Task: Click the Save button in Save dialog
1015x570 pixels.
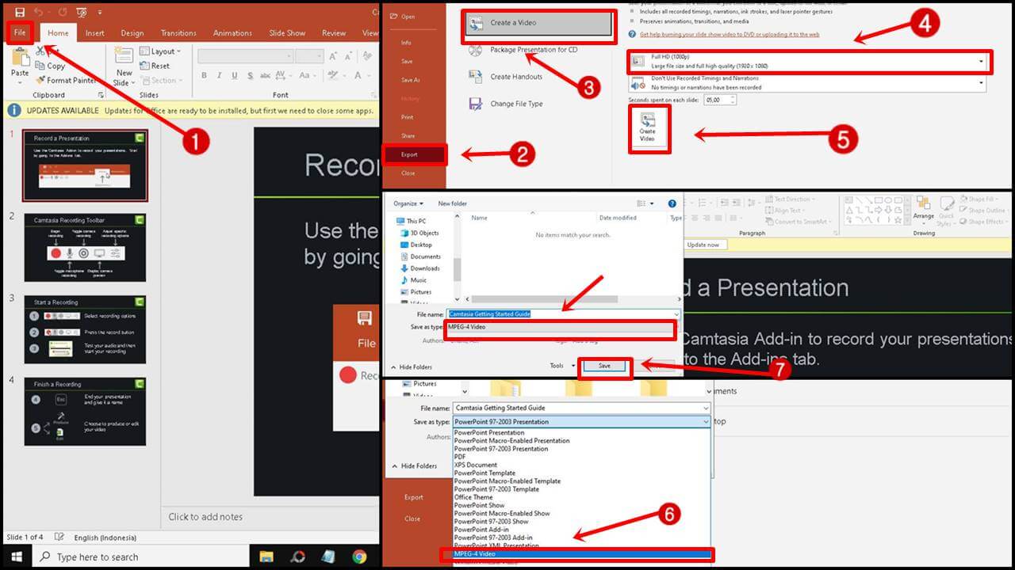Action: tap(604, 366)
